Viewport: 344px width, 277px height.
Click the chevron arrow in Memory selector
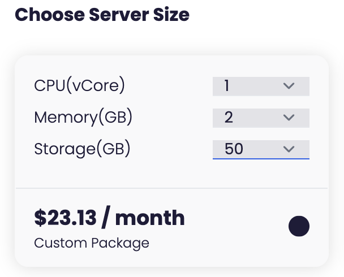[289, 118]
